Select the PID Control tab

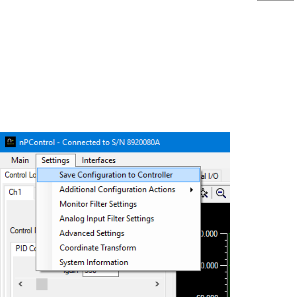[24, 248]
